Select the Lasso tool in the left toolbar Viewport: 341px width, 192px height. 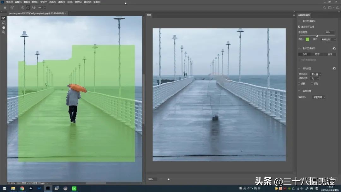pos(3,23)
